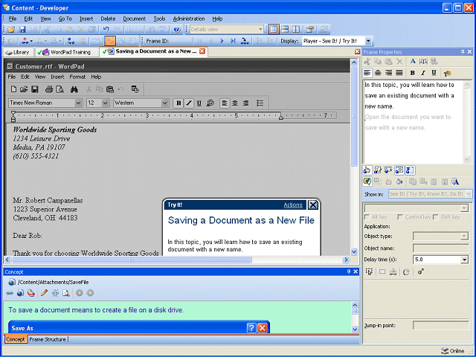Open the Delay time dropdown

[x=464, y=260]
